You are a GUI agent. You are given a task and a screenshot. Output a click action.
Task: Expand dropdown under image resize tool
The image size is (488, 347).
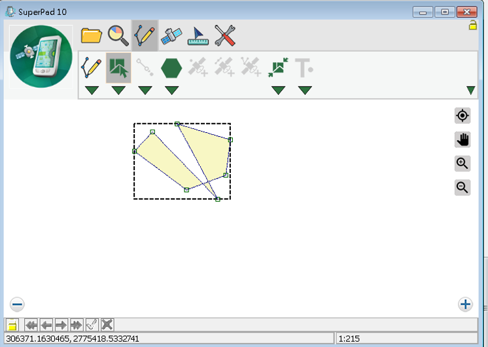(x=278, y=90)
